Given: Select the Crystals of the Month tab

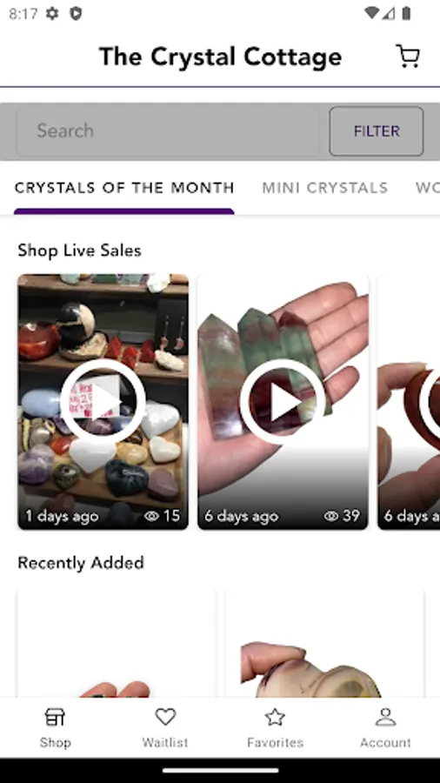Looking at the screenshot, I should tap(124, 188).
